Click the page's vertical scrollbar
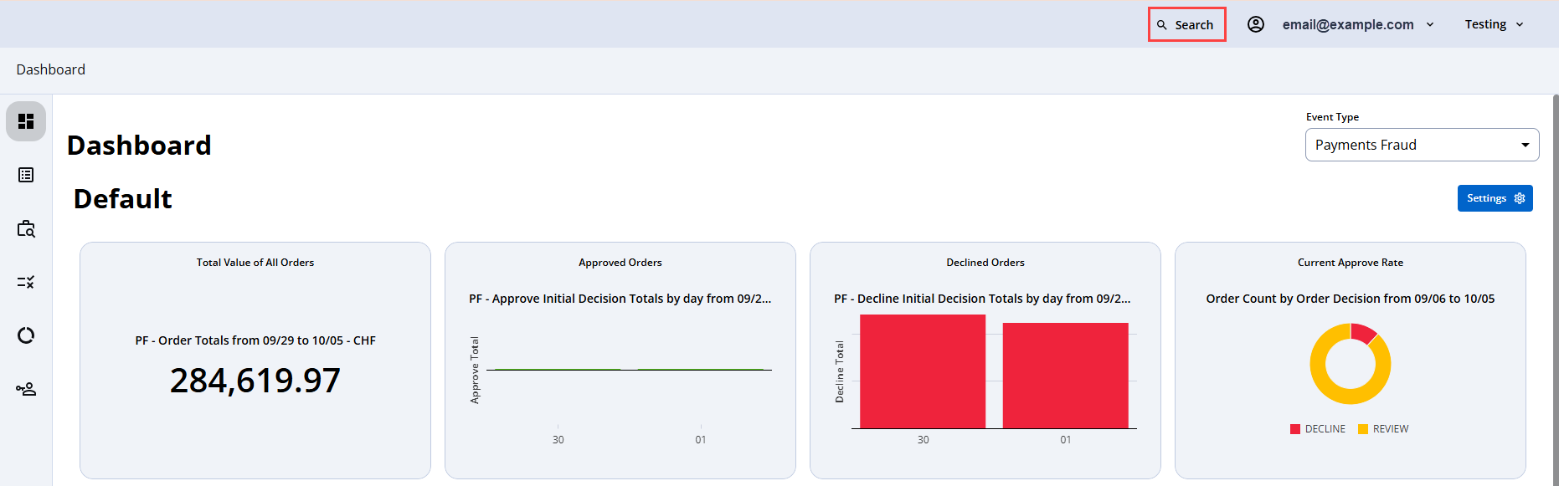 1556,289
